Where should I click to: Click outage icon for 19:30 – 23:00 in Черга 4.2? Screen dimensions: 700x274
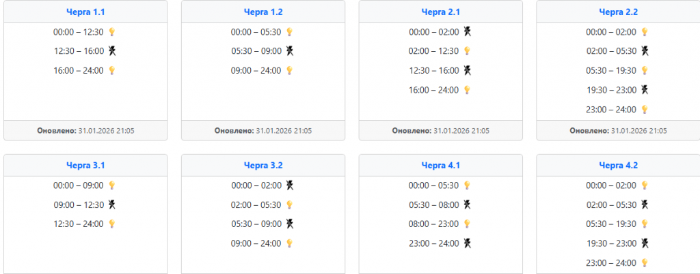point(645,243)
